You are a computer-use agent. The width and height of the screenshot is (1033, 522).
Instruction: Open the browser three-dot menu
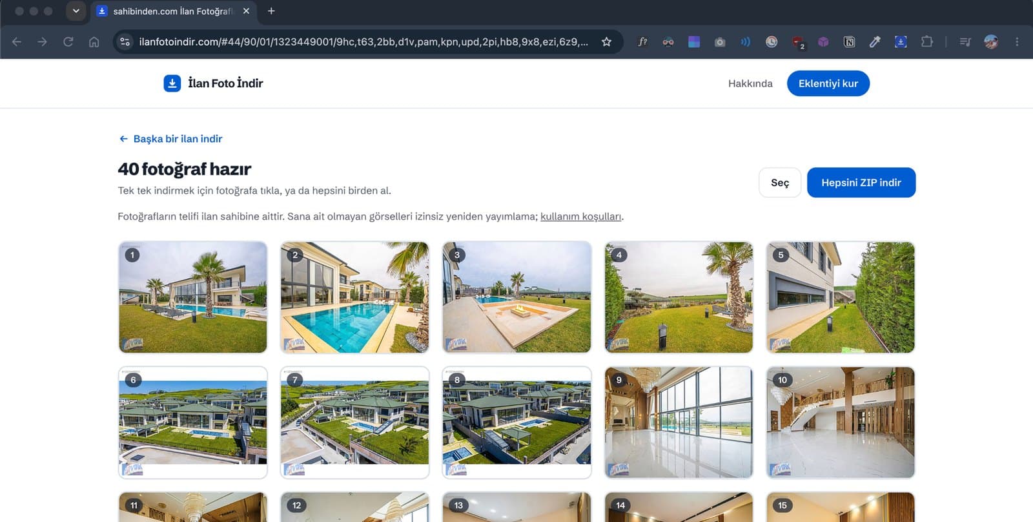click(1017, 42)
